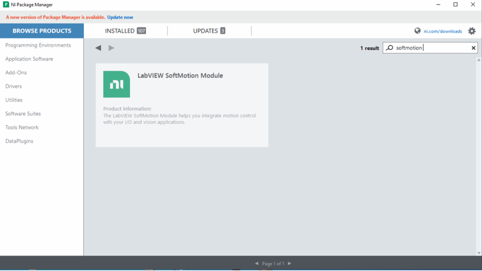Open the LabVIEW SoftMotion Module title

pos(180,75)
